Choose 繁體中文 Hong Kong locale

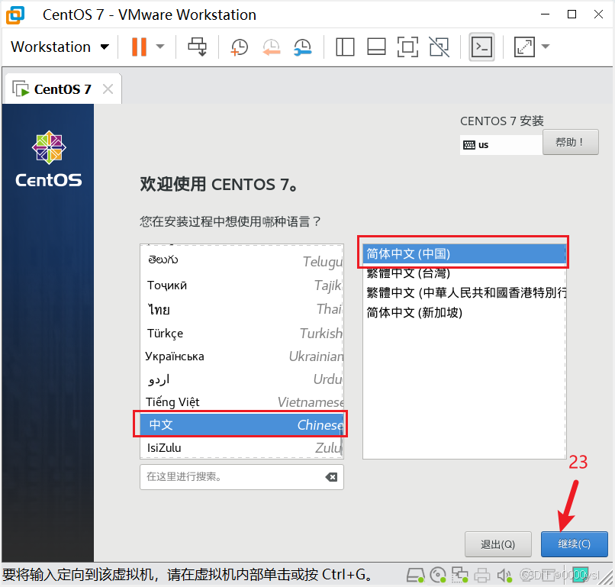click(x=464, y=292)
